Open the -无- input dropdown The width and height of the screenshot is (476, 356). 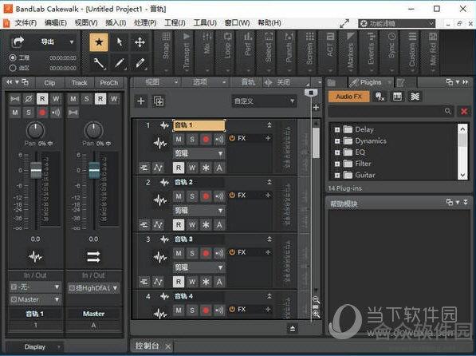35,287
